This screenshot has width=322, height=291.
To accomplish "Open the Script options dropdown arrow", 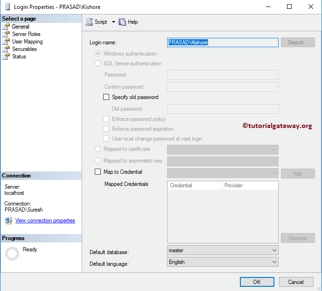I will tap(113, 22).
